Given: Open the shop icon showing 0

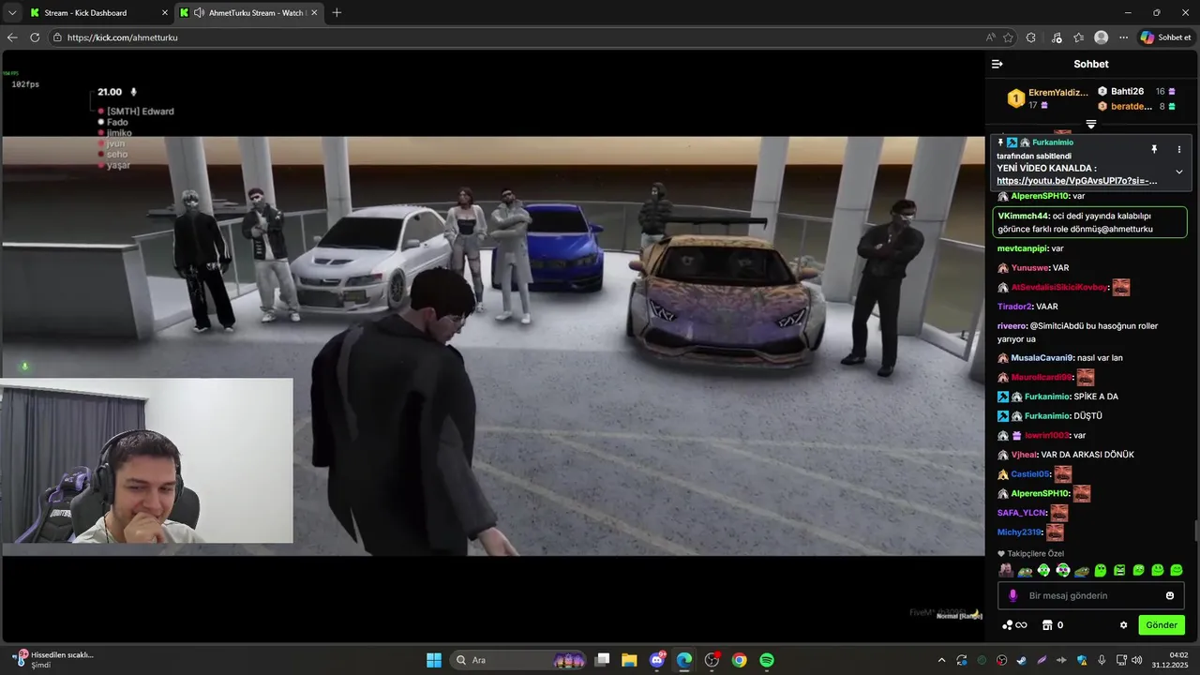Looking at the screenshot, I should [x=1052, y=625].
